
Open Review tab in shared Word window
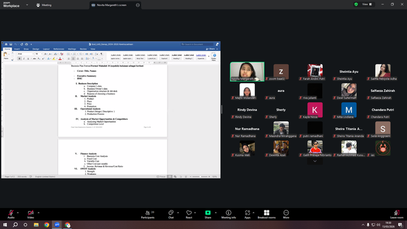(83, 49)
